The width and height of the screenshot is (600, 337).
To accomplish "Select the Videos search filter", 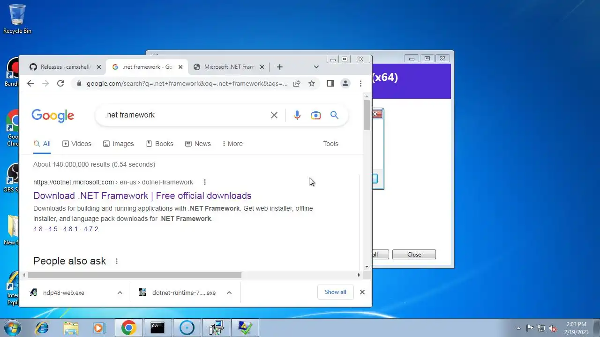I will [77, 144].
